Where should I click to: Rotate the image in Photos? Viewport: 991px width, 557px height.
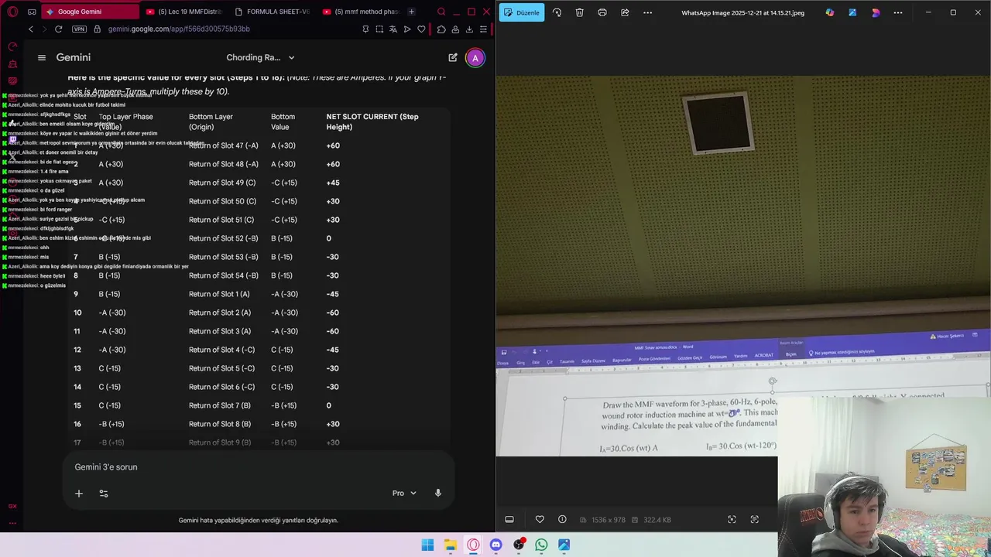pos(557,12)
